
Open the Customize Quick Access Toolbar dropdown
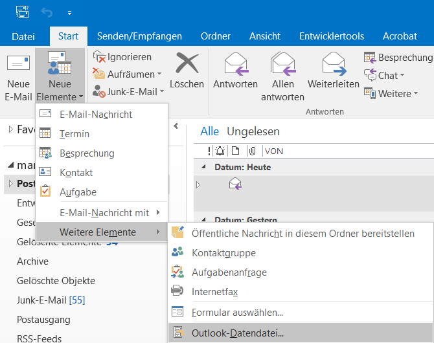[x=69, y=13]
